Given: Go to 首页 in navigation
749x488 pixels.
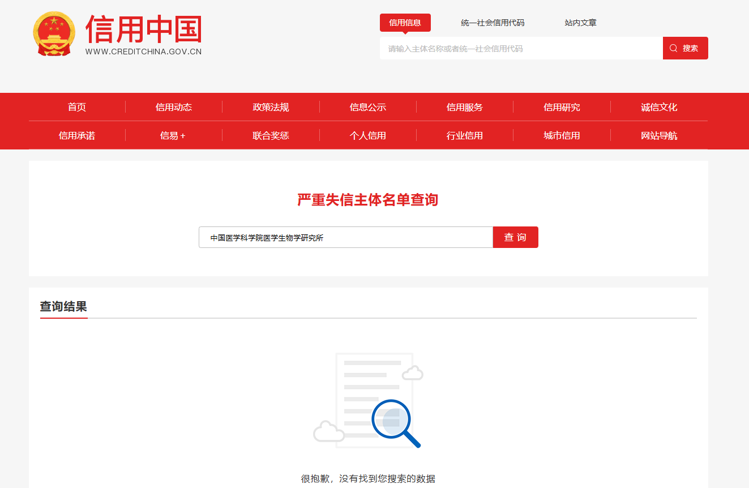Looking at the screenshot, I should point(77,107).
